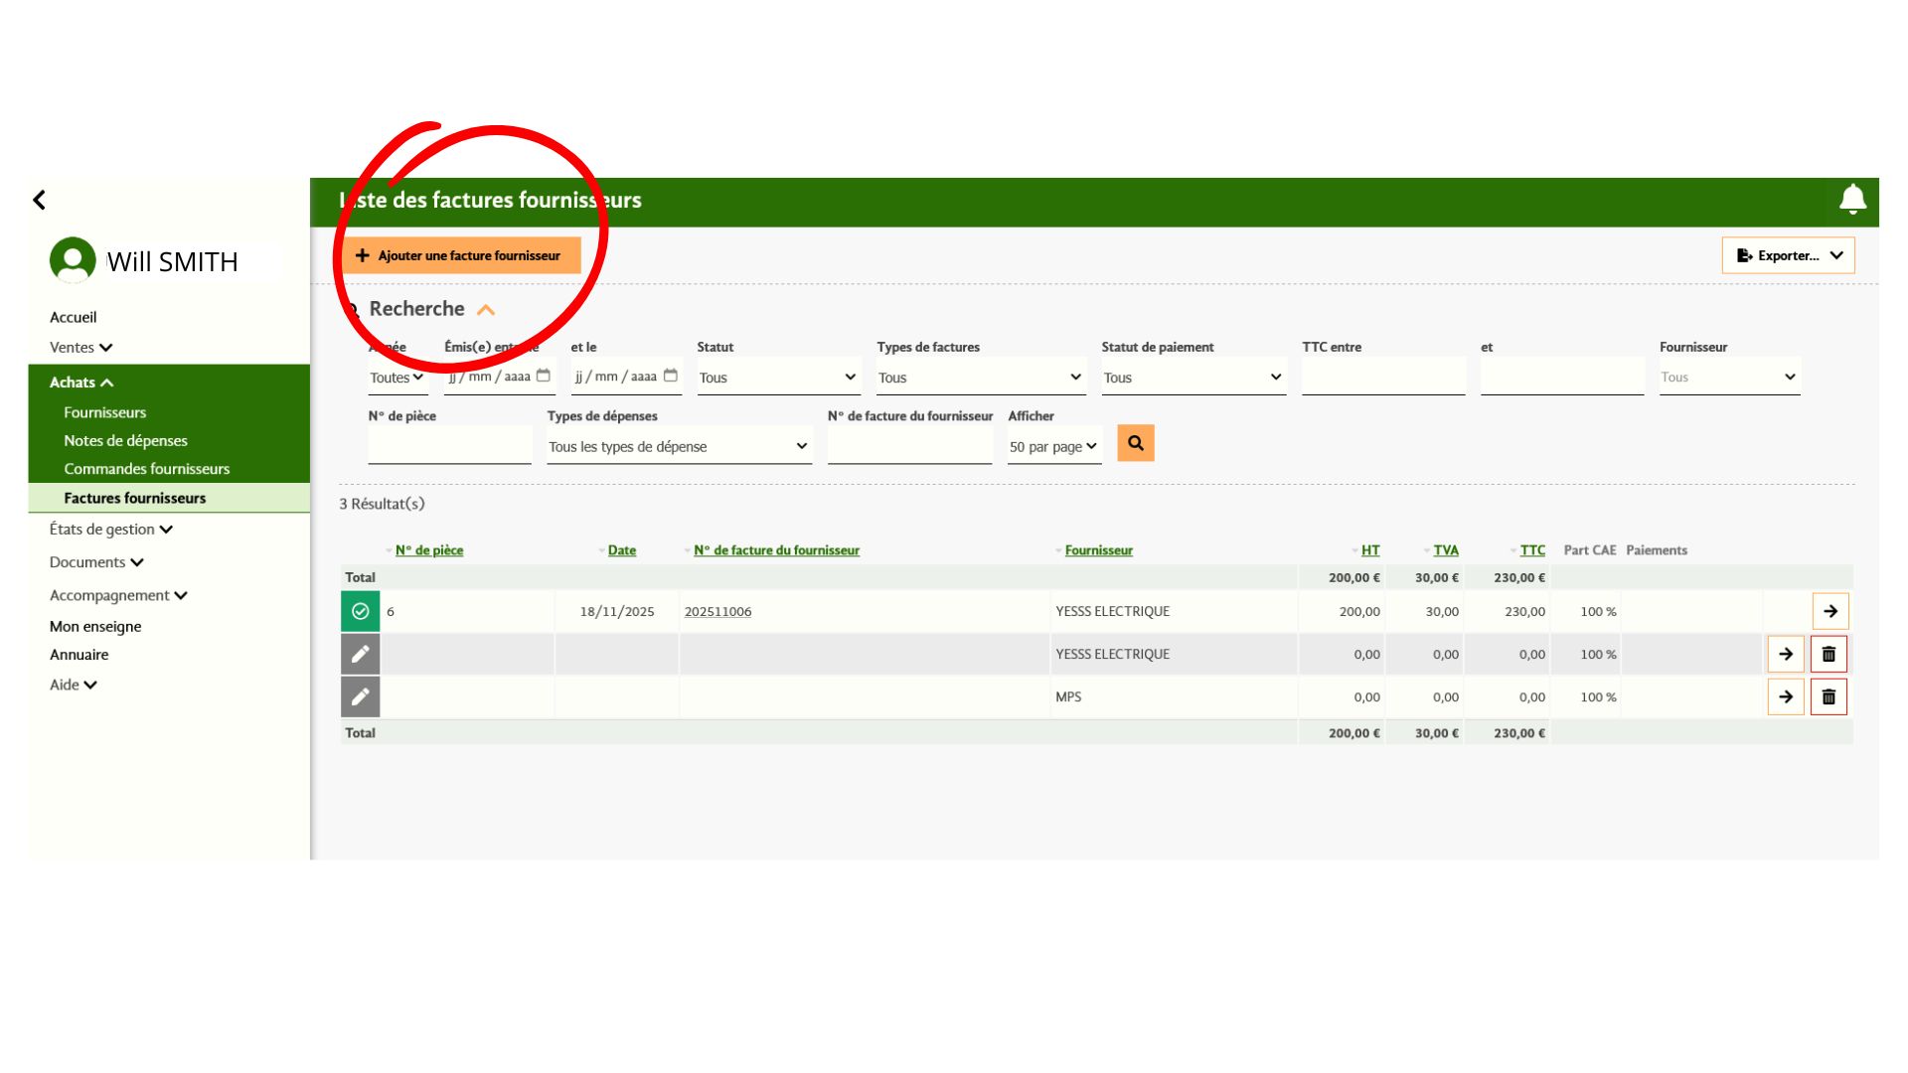Sort the table by the TTC column
The width and height of the screenshot is (1908, 1073).
point(1531,549)
